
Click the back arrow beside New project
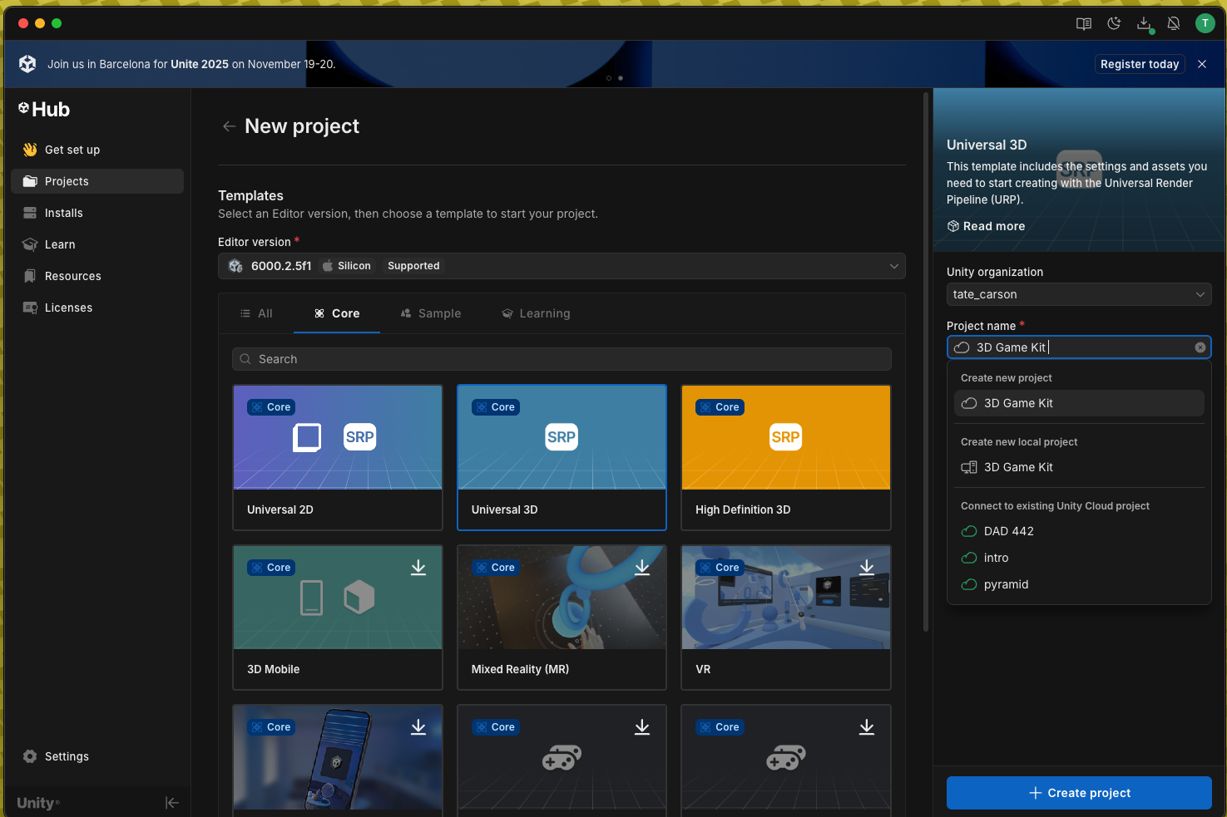click(x=229, y=126)
